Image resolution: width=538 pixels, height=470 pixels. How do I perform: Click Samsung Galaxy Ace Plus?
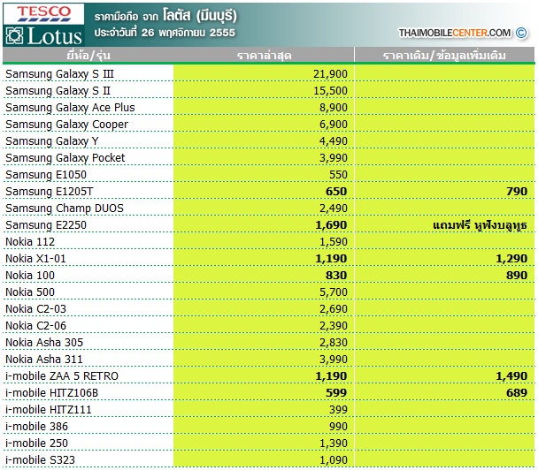(70, 107)
